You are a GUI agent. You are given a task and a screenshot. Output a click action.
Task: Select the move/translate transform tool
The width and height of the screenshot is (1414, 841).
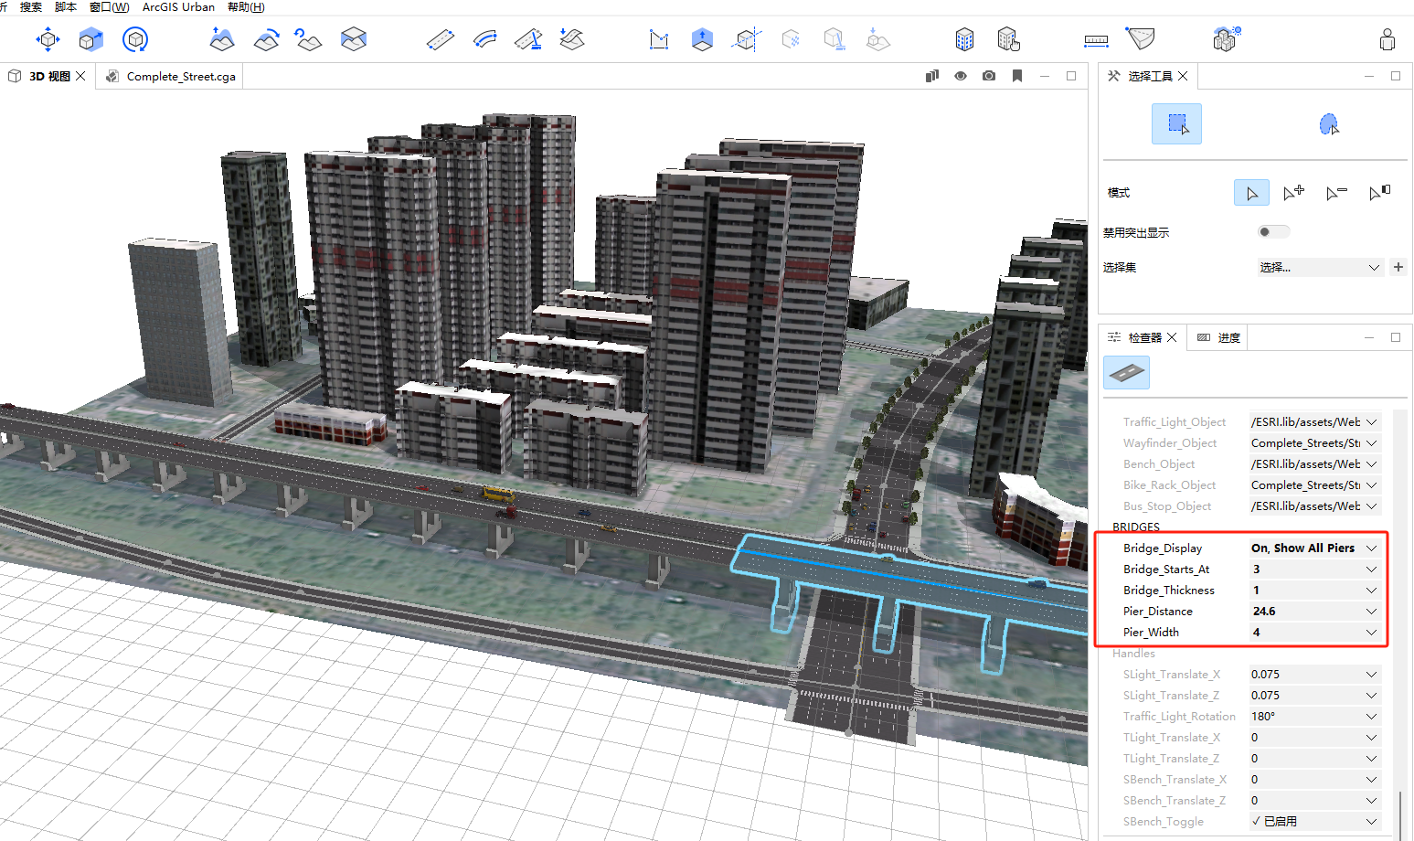point(48,39)
